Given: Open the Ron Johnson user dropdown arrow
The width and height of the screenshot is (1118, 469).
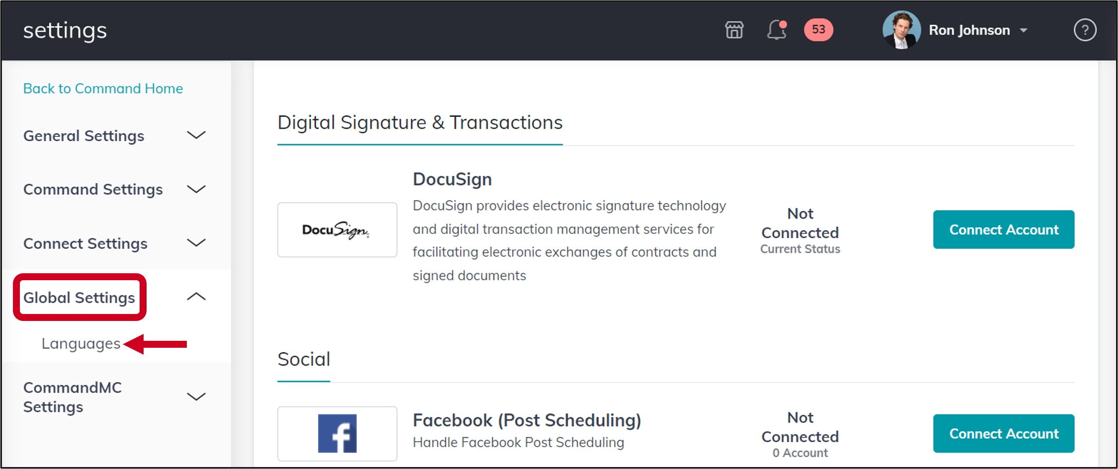Looking at the screenshot, I should click(x=1024, y=31).
